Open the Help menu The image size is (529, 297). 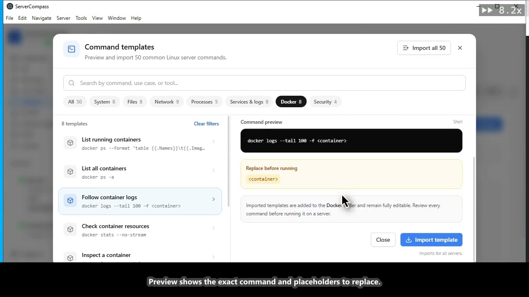click(136, 18)
